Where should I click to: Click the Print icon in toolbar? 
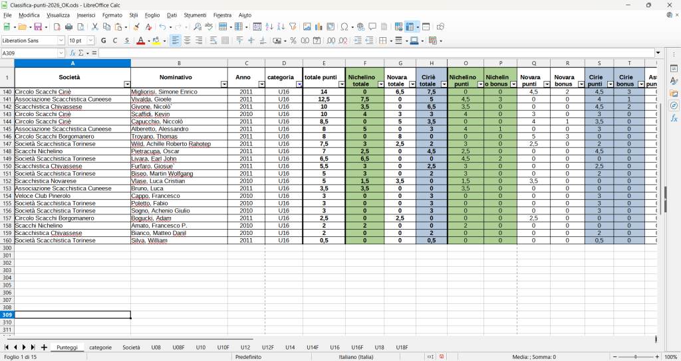[x=68, y=27]
